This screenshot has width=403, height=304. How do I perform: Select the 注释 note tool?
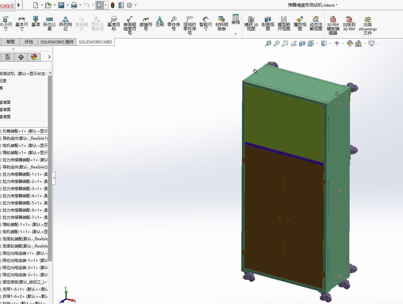pyautogui.click(x=160, y=22)
